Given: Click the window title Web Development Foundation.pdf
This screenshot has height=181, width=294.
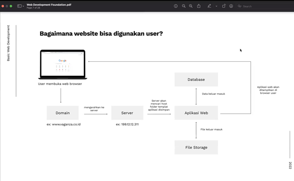Looking at the screenshot, I should 49,5.
